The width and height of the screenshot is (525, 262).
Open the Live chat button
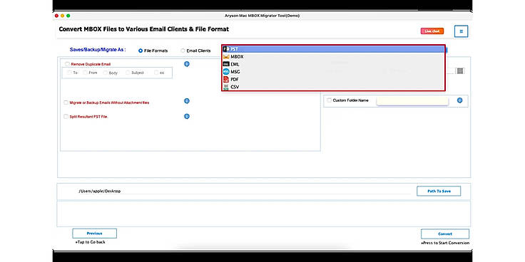pos(432,31)
